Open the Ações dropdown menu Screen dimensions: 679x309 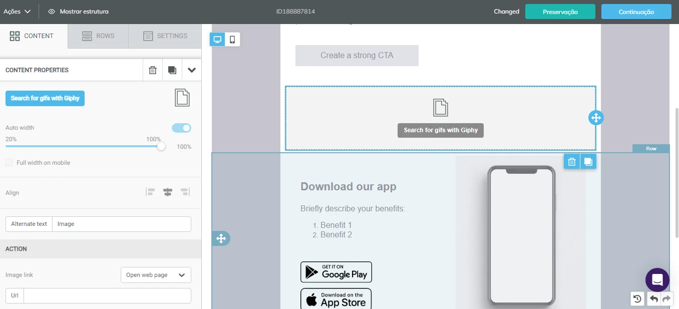[17, 12]
